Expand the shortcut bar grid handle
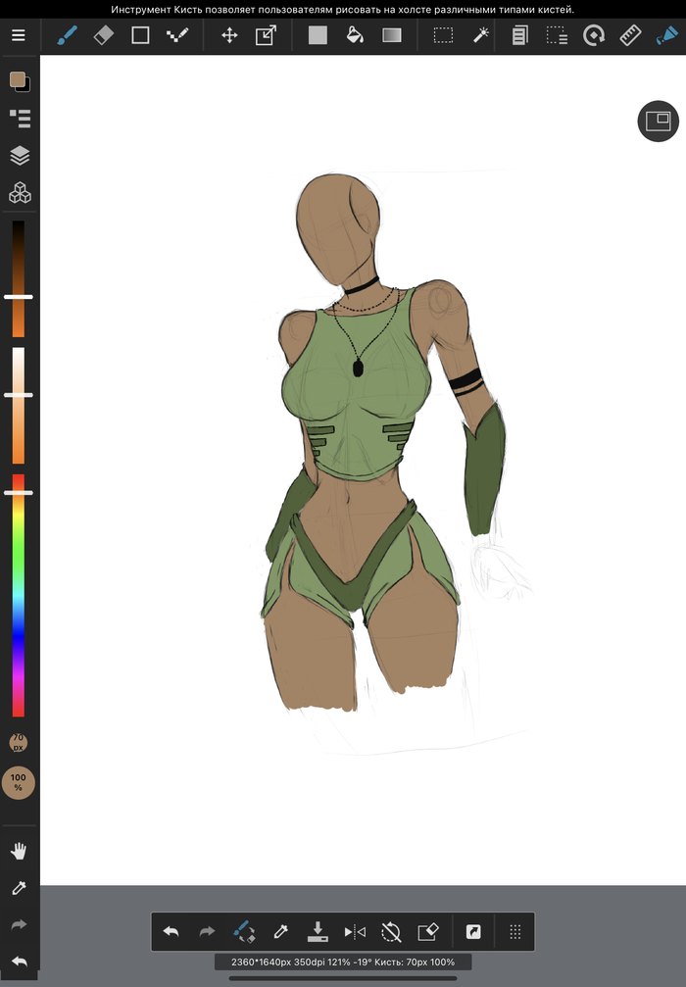Viewport: 686px width, 987px height. (x=514, y=931)
